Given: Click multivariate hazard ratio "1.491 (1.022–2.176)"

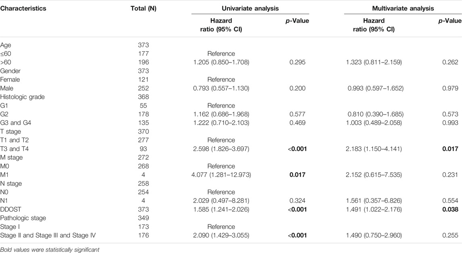Looking at the screenshot, I should [x=374, y=210].
